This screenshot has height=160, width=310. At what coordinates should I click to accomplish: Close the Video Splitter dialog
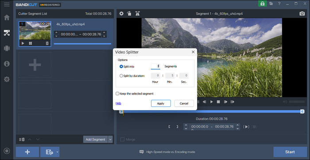(x=193, y=52)
